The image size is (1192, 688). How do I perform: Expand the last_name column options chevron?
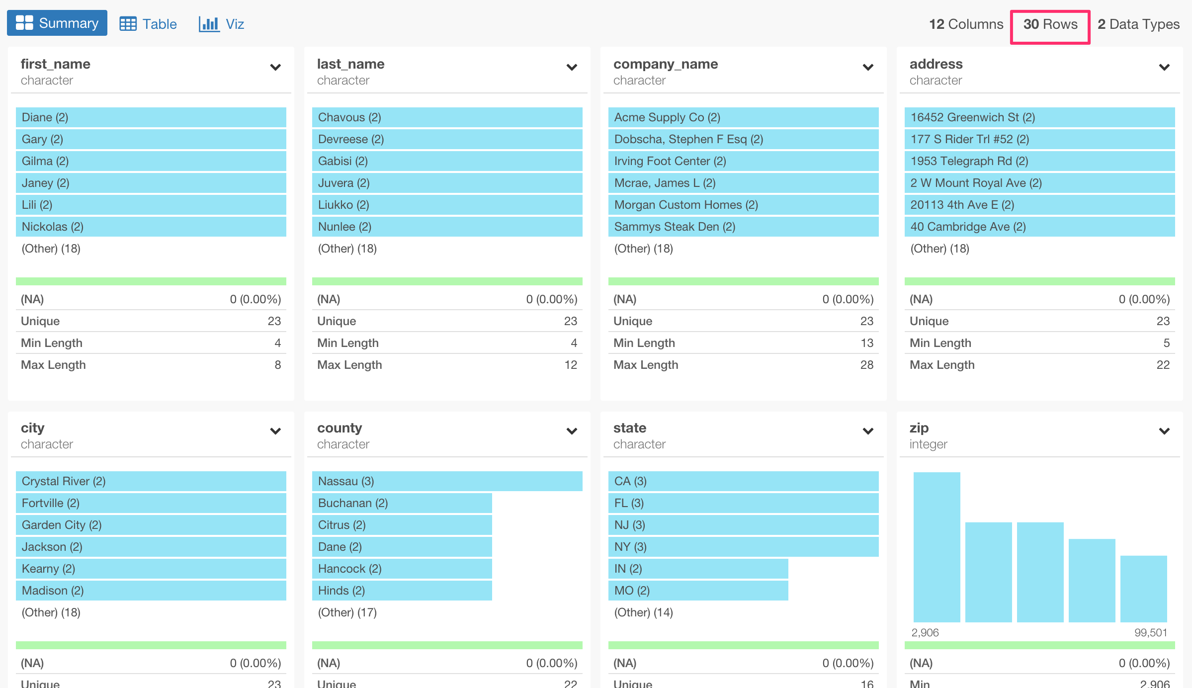pos(571,68)
